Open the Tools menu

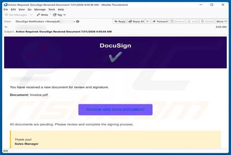[x=52, y=9]
